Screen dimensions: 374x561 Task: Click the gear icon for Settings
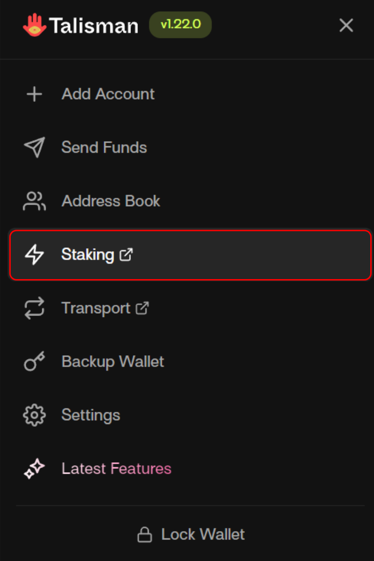(x=34, y=415)
